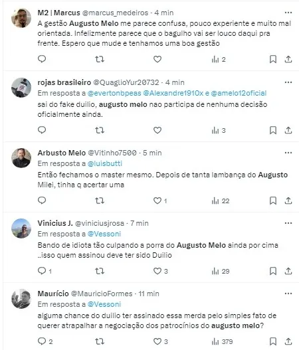The width and height of the screenshot is (299, 350).
Task: Reply to M2 Marcus's tweet
Action: pos(42,59)
